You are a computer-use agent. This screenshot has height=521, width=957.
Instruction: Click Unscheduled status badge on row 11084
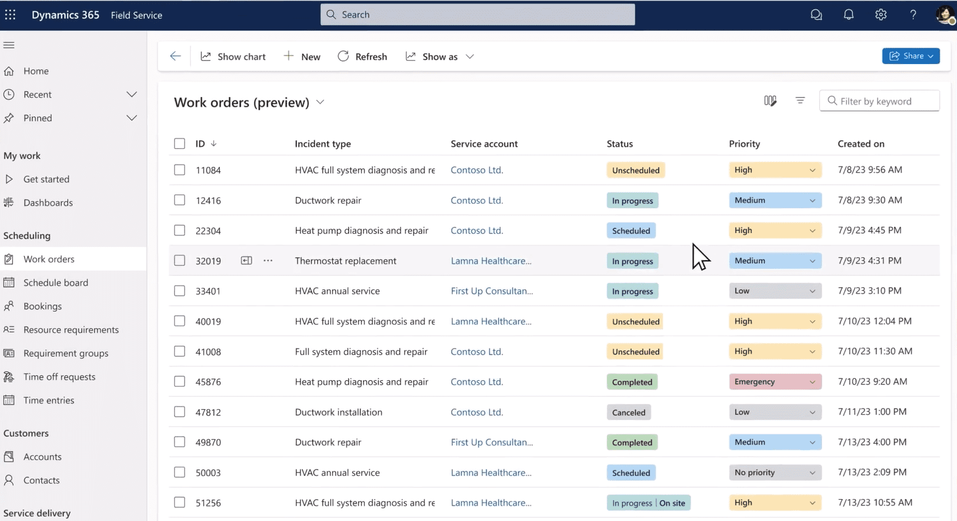(x=636, y=170)
